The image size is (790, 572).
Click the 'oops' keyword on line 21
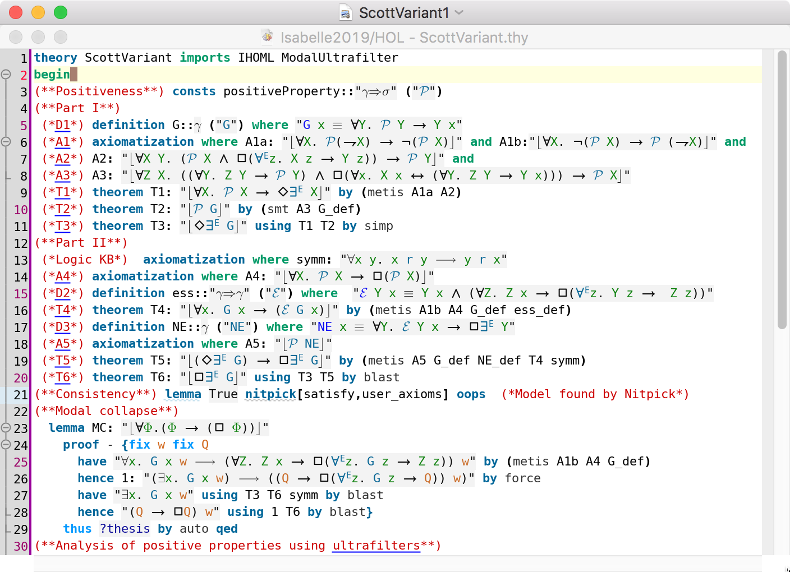pyautogui.click(x=471, y=394)
